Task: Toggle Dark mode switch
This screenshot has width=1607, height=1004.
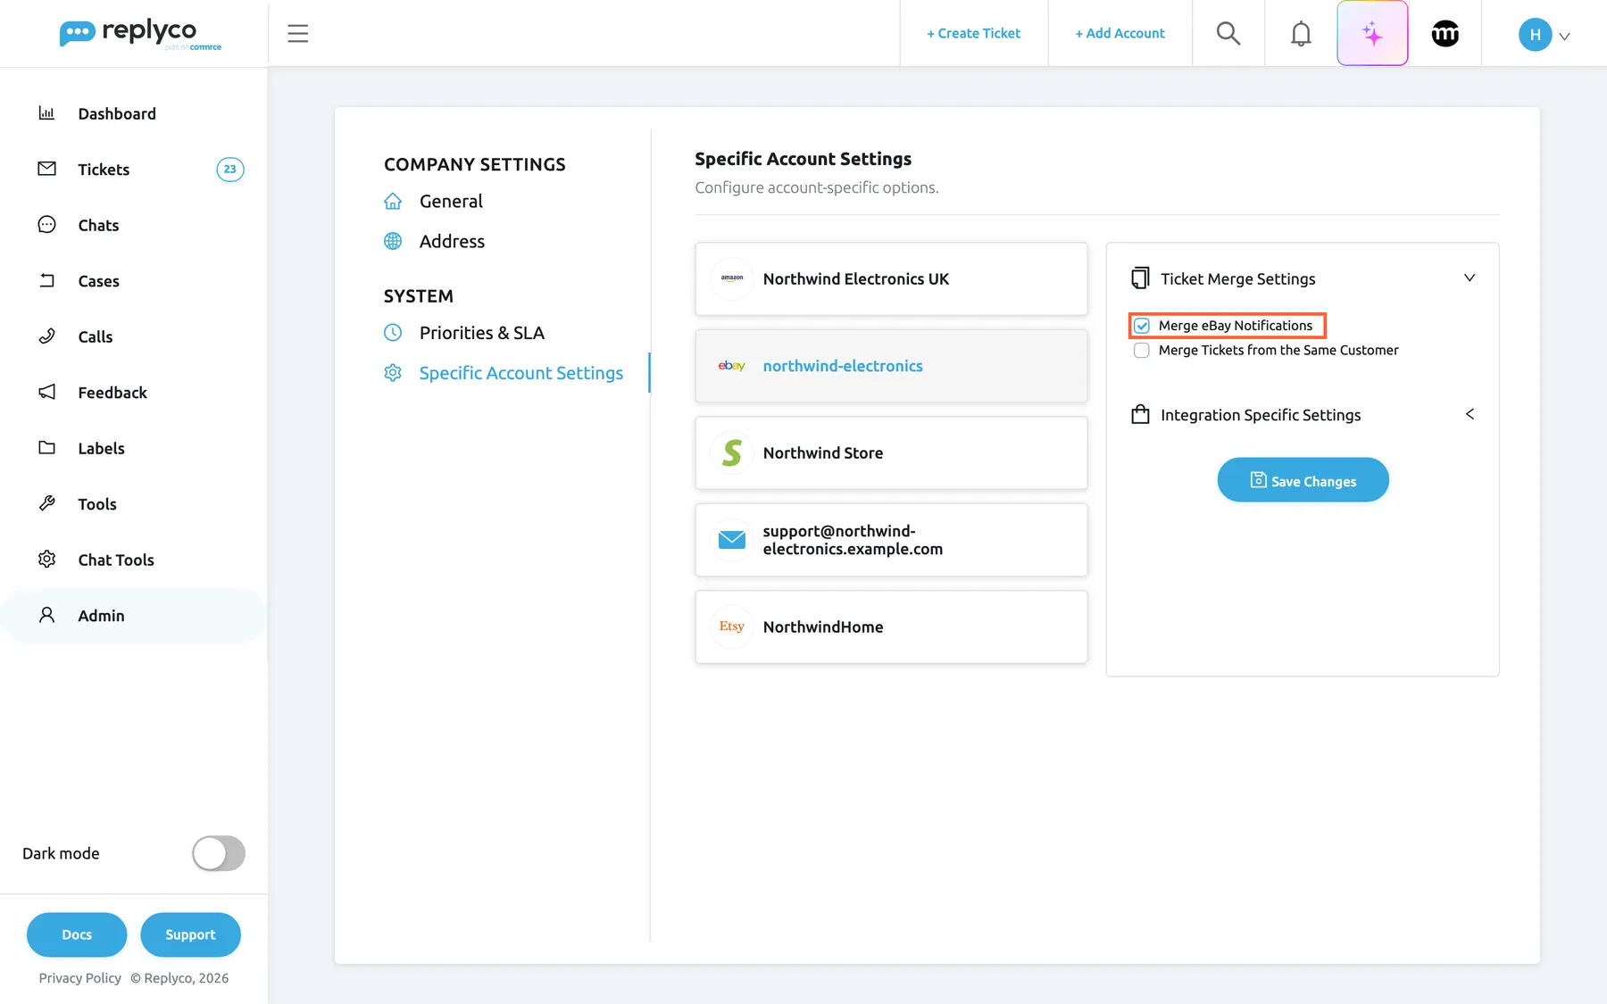Action: point(219,853)
